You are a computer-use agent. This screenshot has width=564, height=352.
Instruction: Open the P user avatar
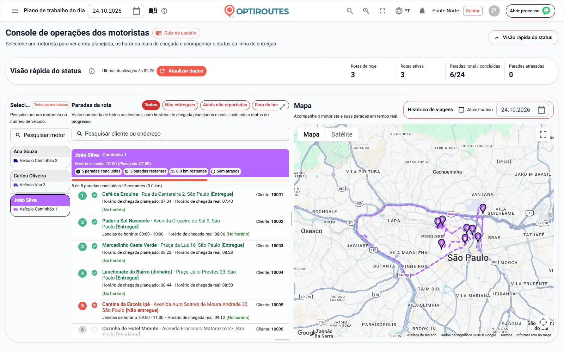coord(494,11)
